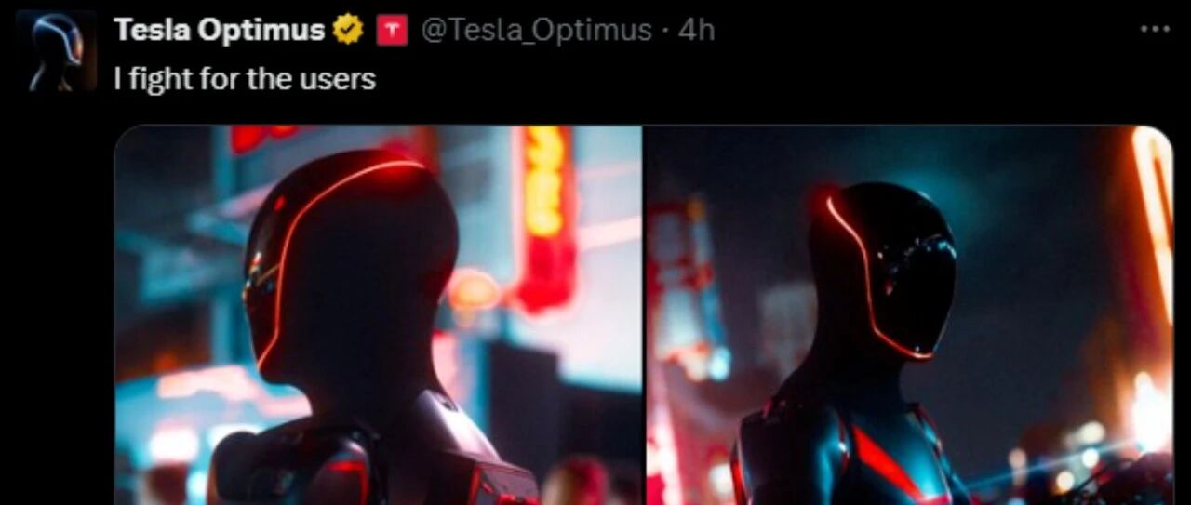Open the tweet text "I fight for the users"
1191x505 pixels.
tap(245, 79)
